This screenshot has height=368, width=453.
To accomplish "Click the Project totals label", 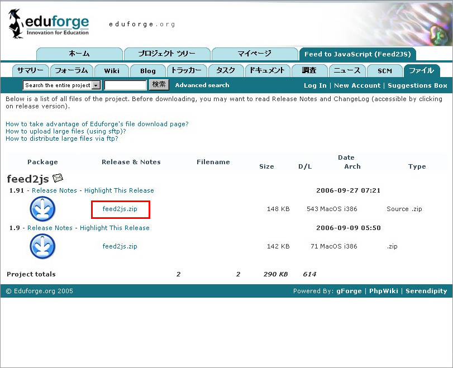I will point(31,274).
